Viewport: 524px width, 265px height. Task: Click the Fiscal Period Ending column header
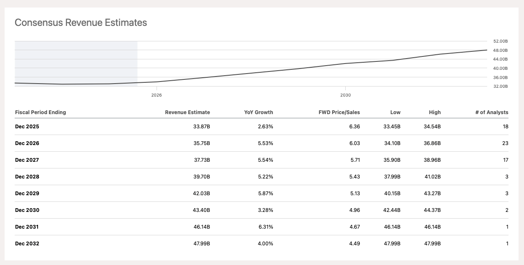[x=41, y=112]
